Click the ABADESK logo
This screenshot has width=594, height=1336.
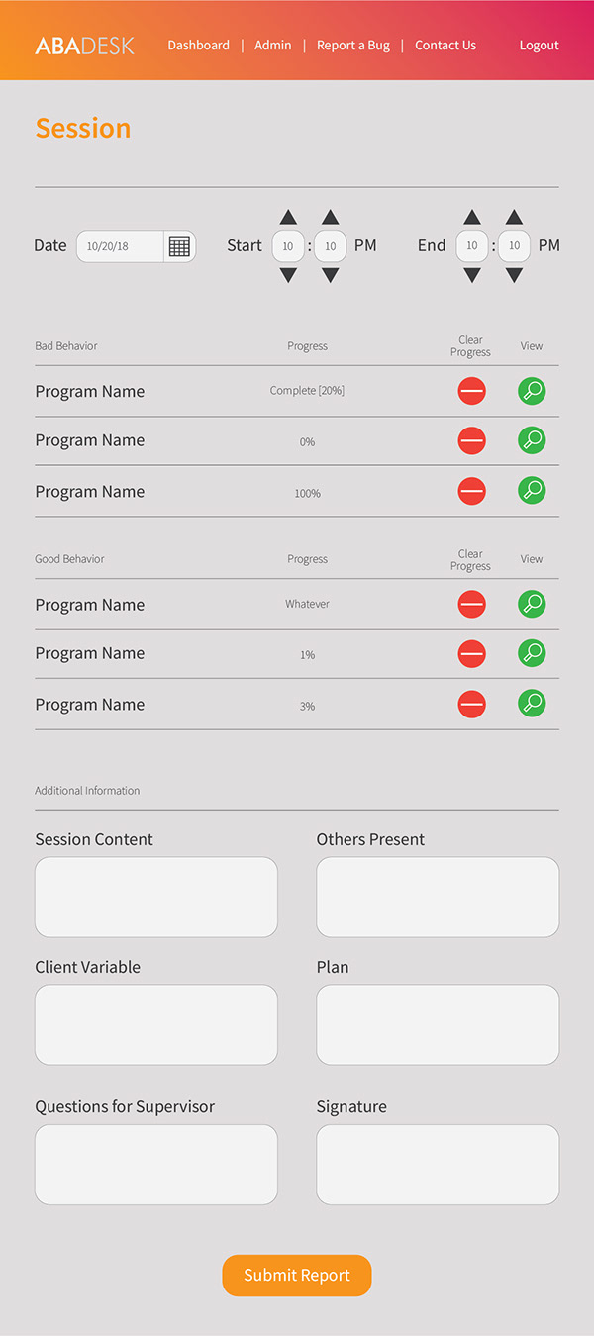[x=84, y=46]
